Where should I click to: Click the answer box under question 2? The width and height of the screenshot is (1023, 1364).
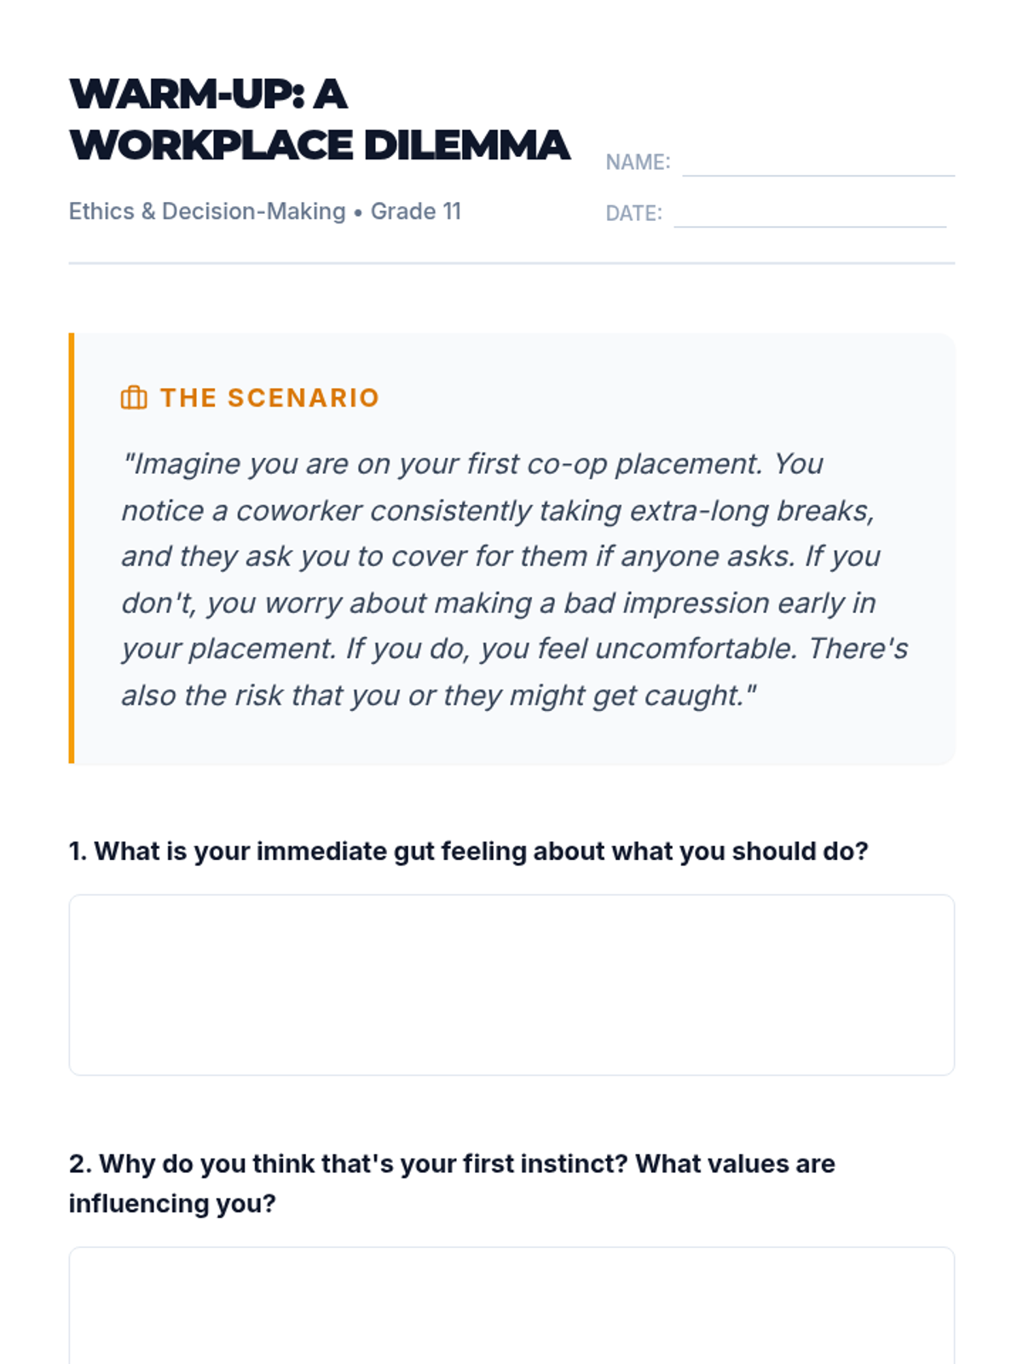(511, 1306)
